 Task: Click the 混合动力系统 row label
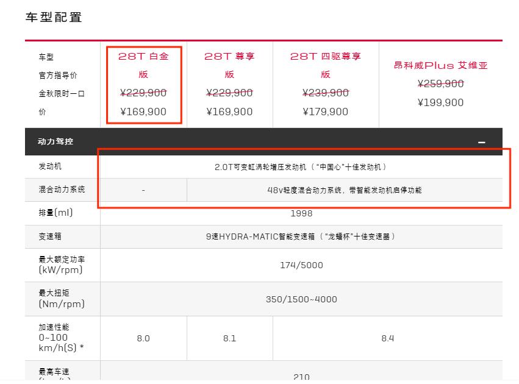pos(62,190)
